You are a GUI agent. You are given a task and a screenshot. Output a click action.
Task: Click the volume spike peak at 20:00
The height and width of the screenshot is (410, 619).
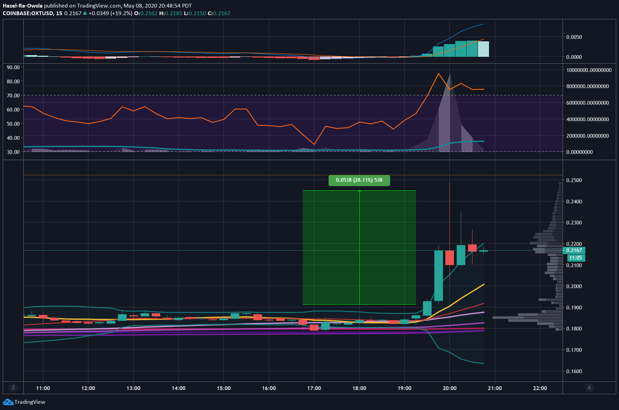449,74
